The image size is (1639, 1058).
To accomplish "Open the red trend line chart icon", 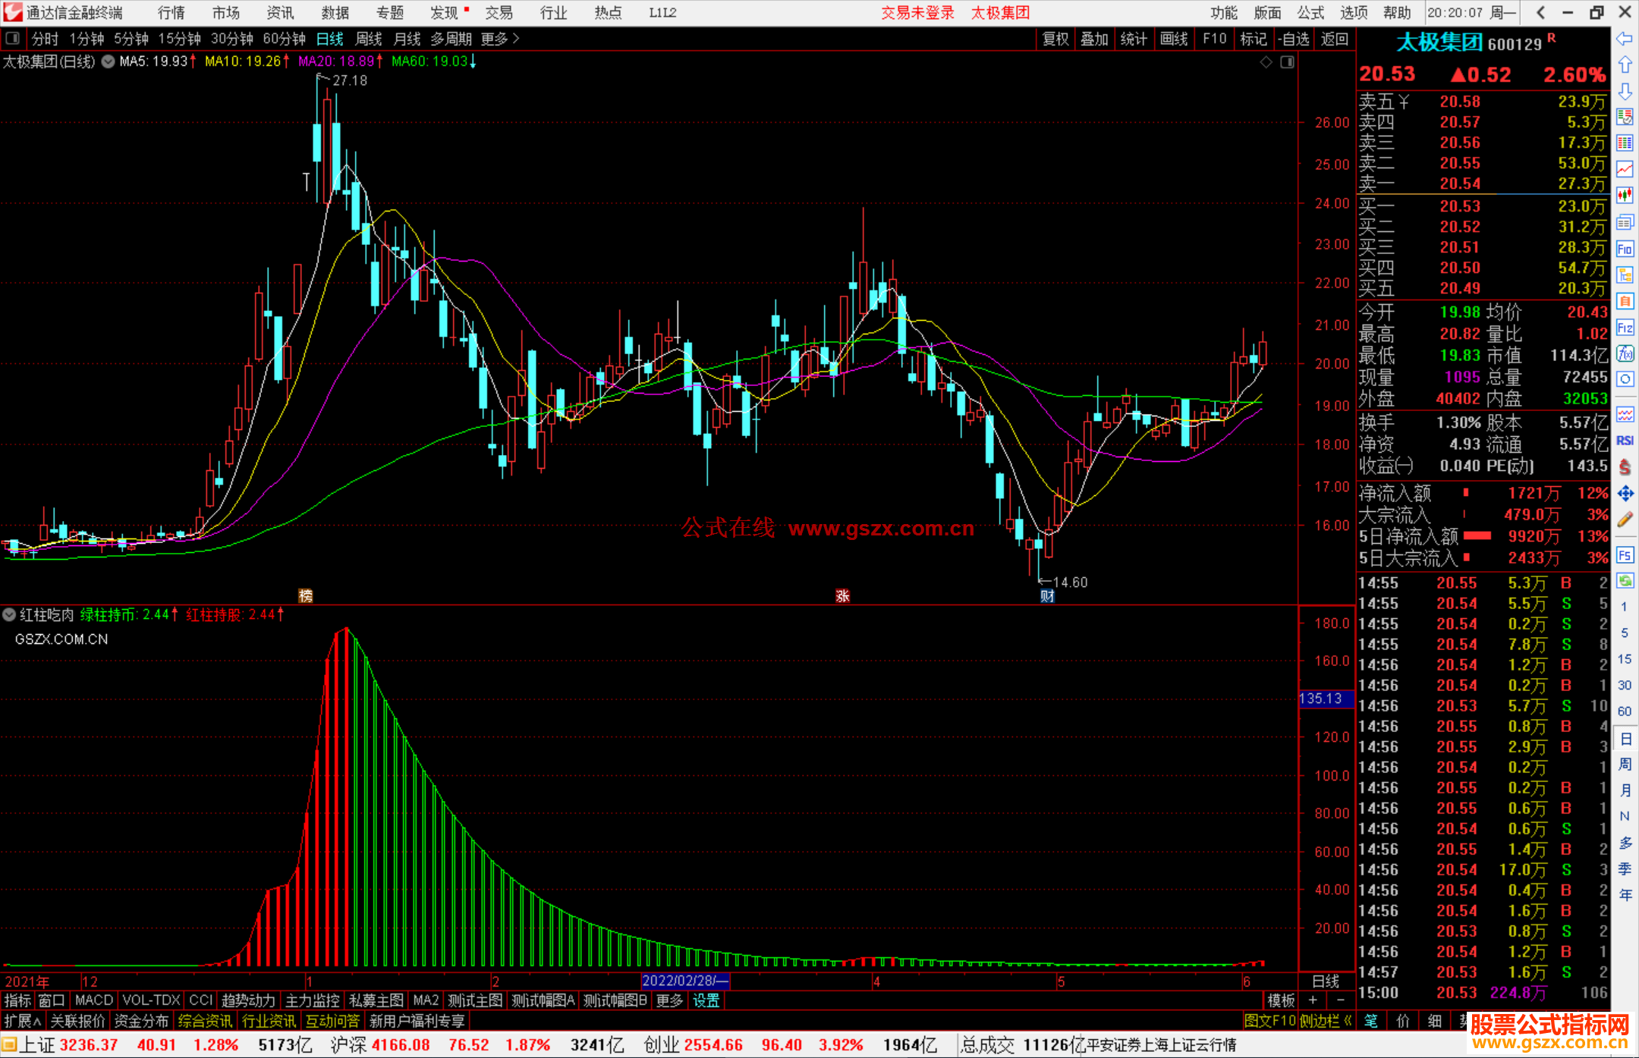I will point(1625,169).
